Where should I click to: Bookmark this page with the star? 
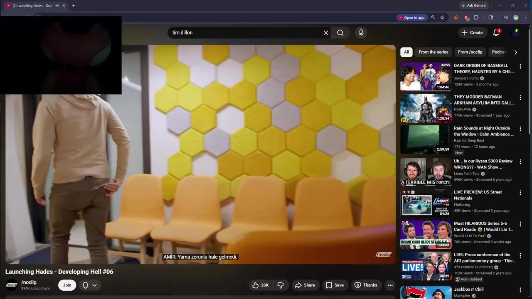click(442, 17)
